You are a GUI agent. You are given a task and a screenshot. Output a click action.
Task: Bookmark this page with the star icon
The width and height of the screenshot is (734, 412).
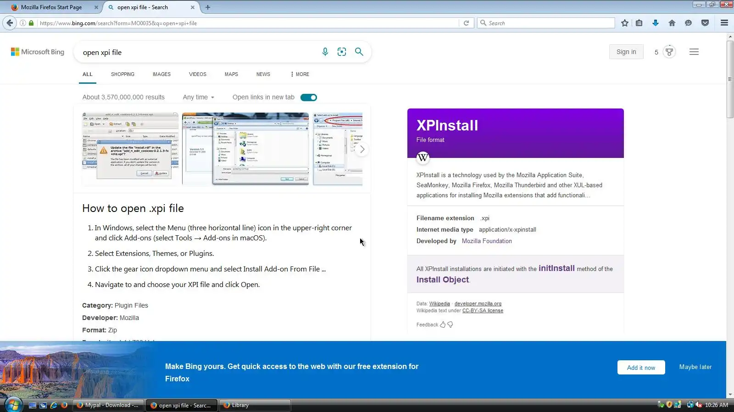click(x=625, y=23)
